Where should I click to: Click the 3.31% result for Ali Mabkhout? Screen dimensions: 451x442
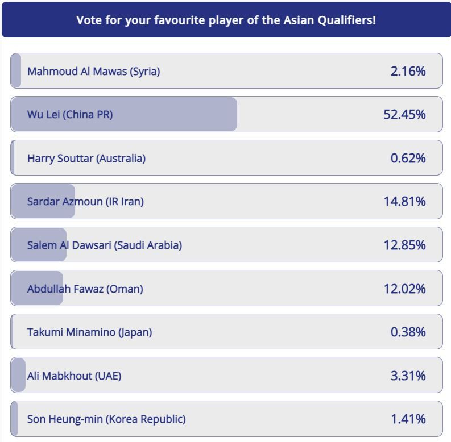[408, 376]
